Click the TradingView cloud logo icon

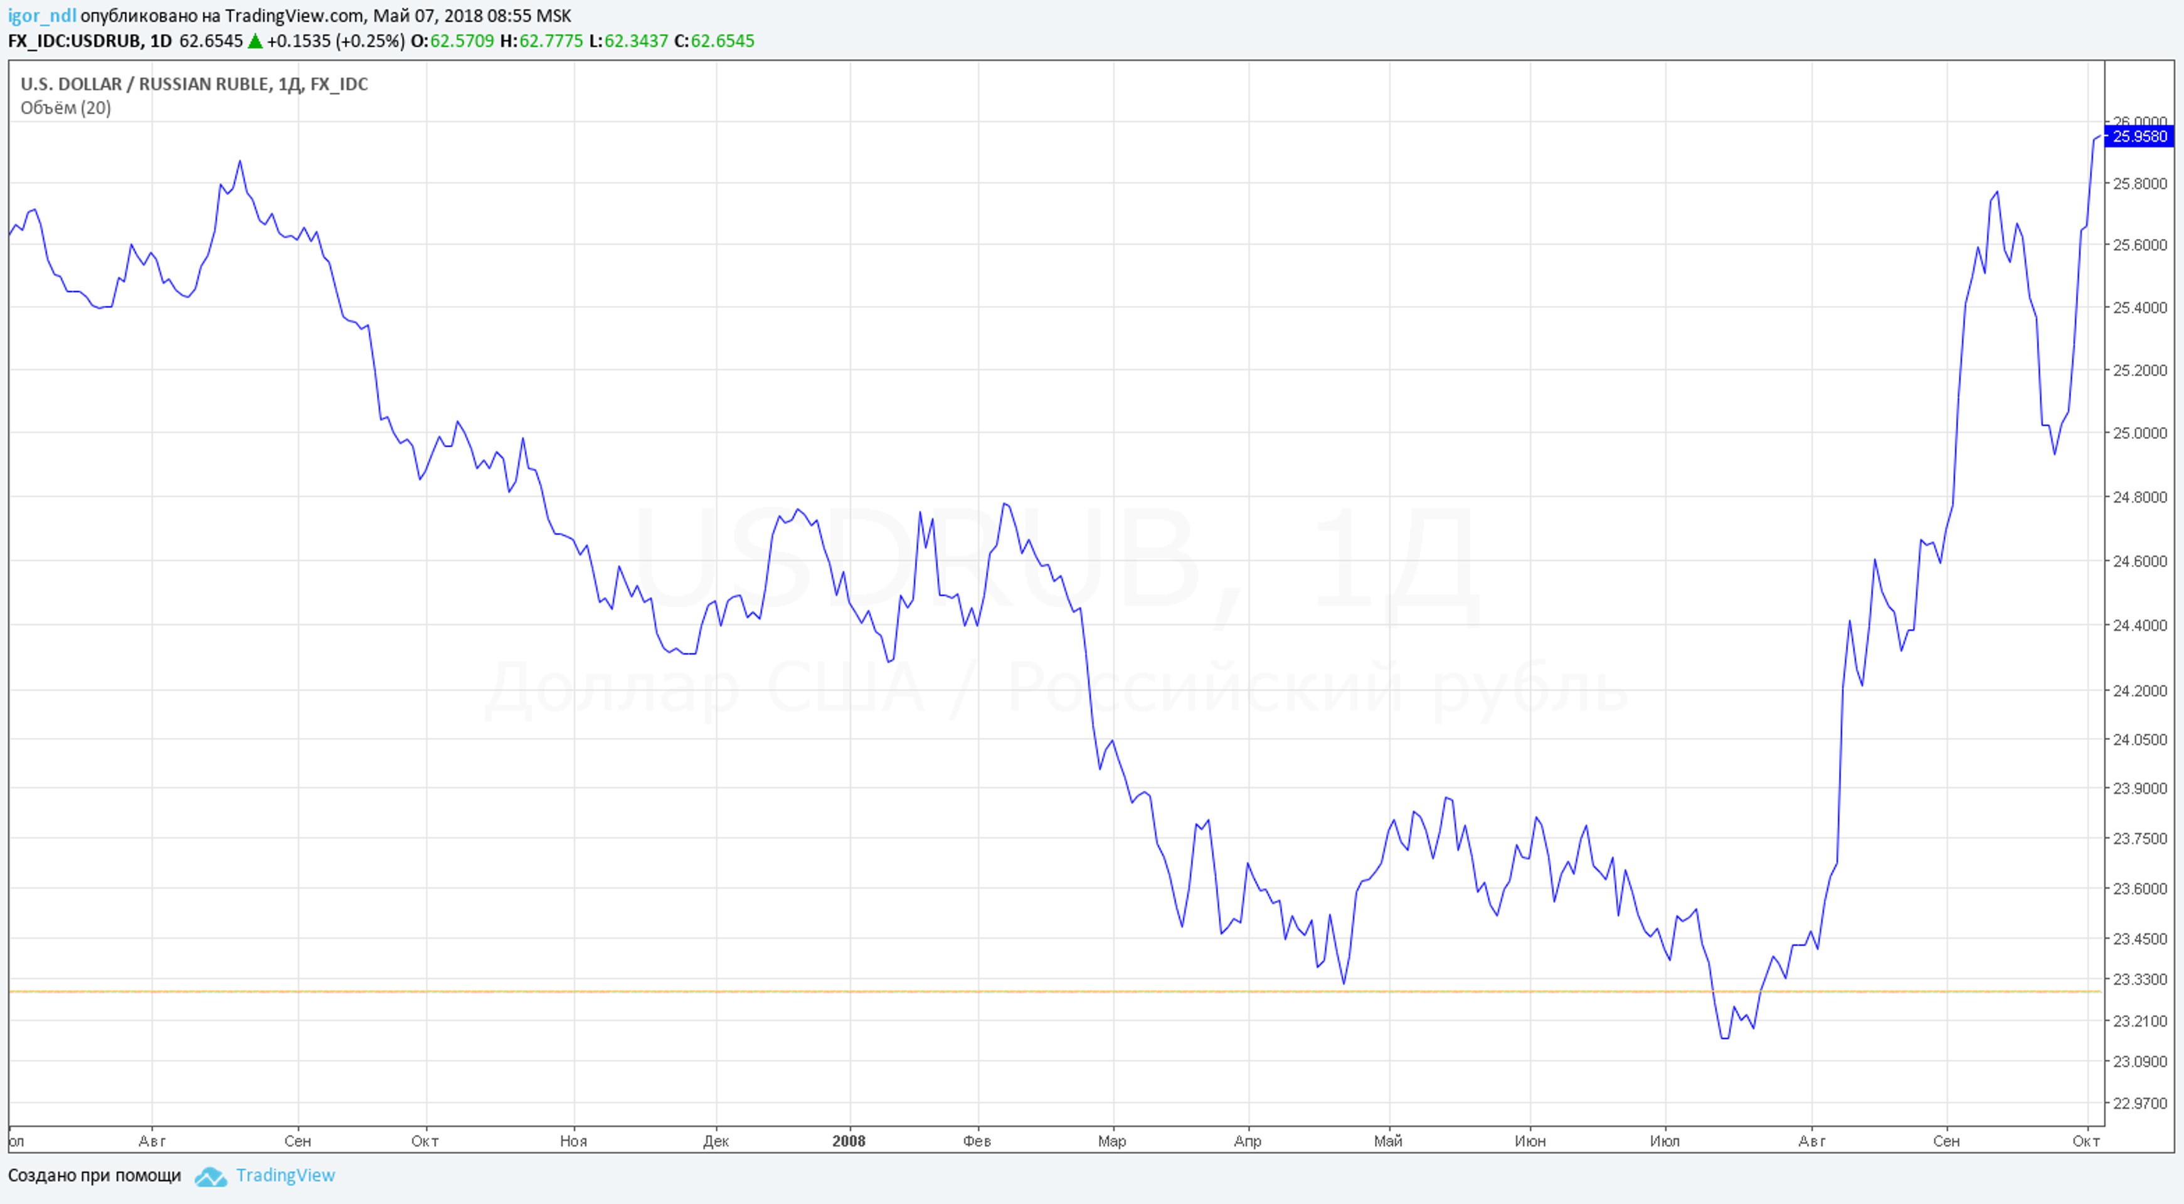210,1177
